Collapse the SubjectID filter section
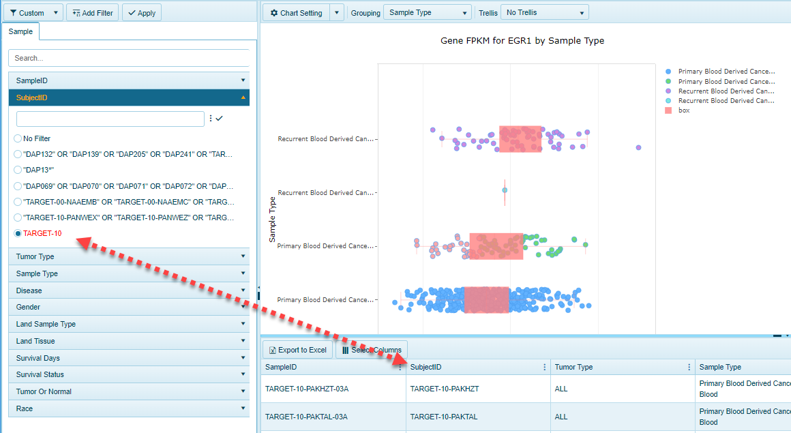Screen dimensions: 791x433 243,98
